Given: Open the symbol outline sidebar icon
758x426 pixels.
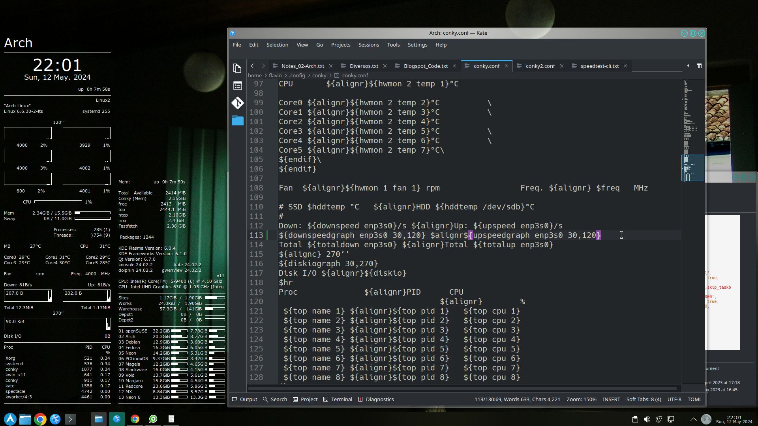Looking at the screenshot, I should pyautogui.click(x=237, y=86).
